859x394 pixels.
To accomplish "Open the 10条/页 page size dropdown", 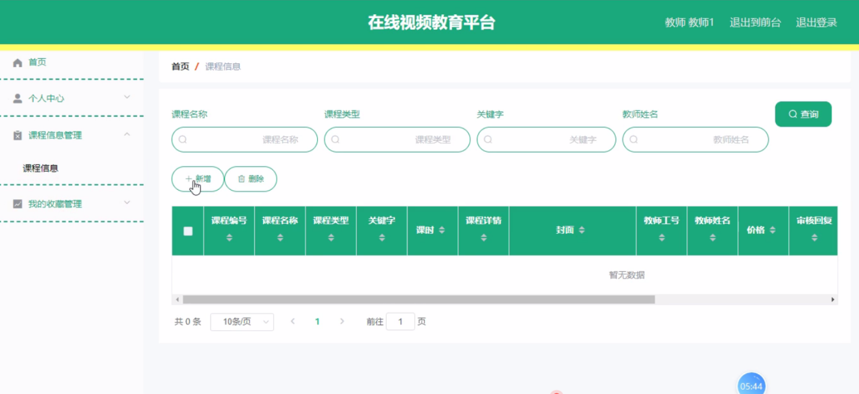I will click(x=242, y=321).
